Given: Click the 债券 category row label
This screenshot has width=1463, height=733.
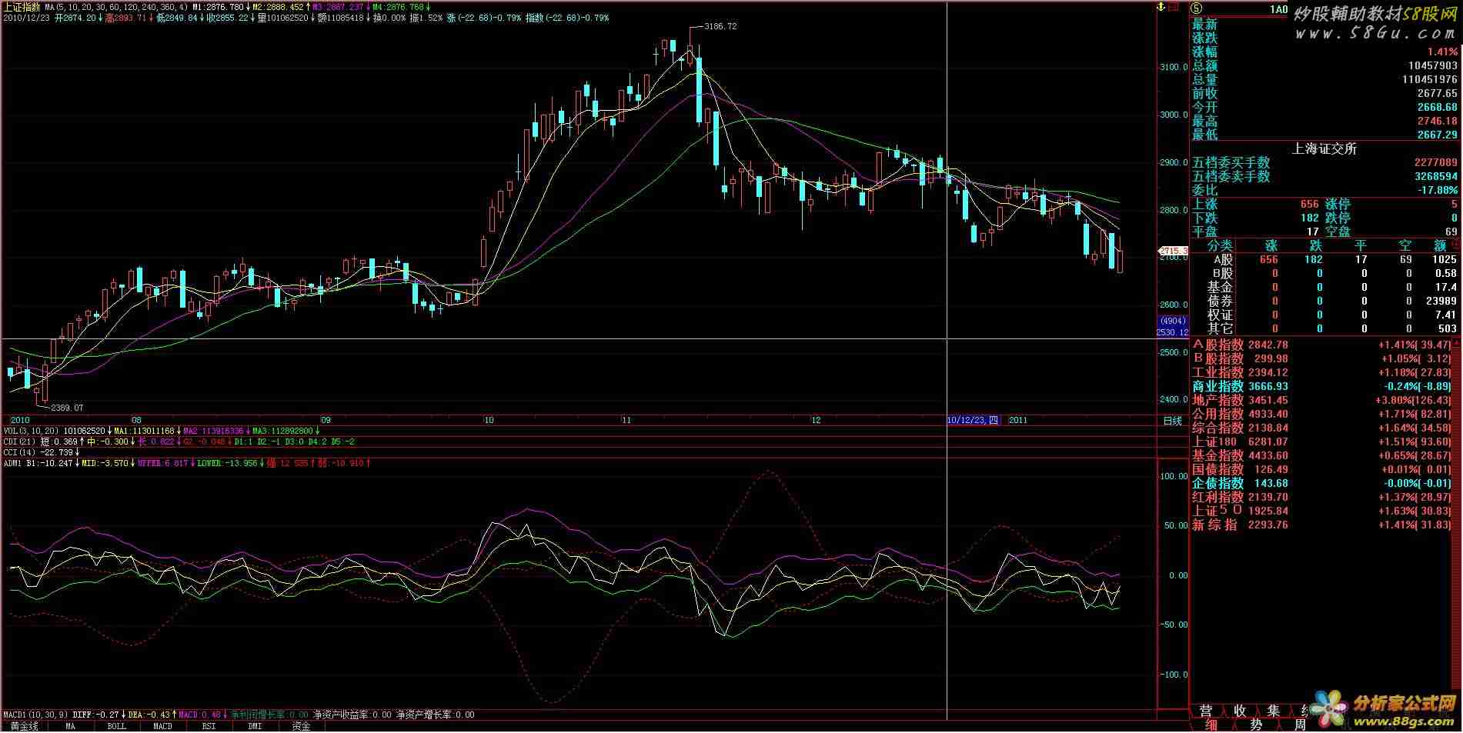Looking at the screenshot, I should coord(1220,302).
